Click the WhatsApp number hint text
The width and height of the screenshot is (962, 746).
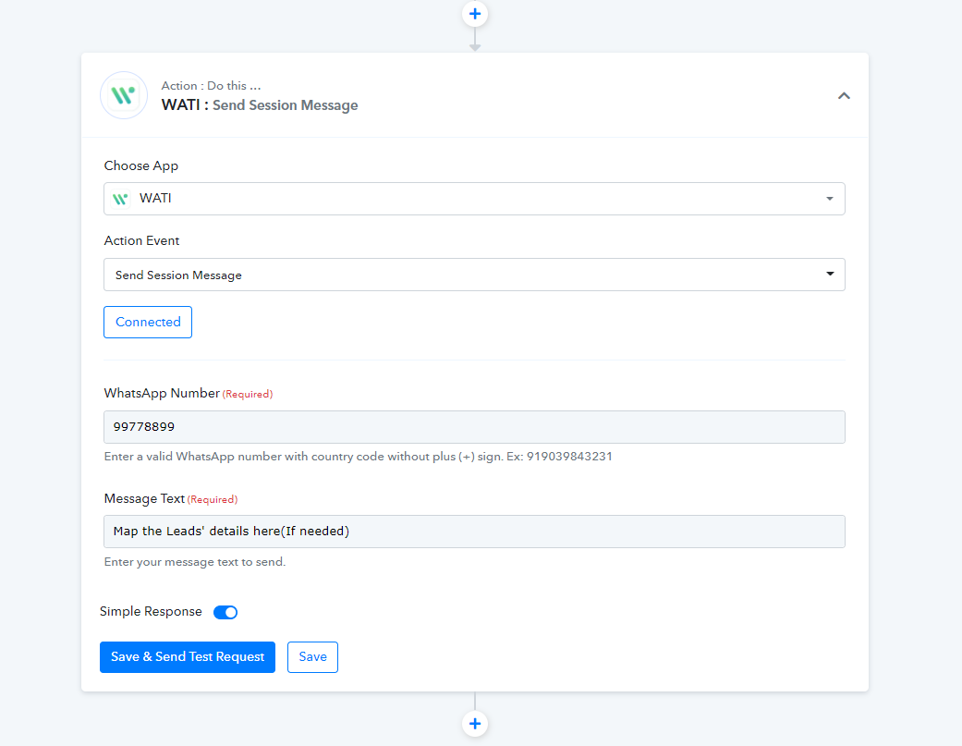[359, 457]
